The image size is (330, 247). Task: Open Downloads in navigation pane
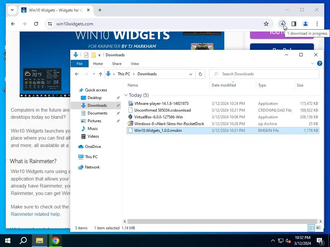[97, 105]
